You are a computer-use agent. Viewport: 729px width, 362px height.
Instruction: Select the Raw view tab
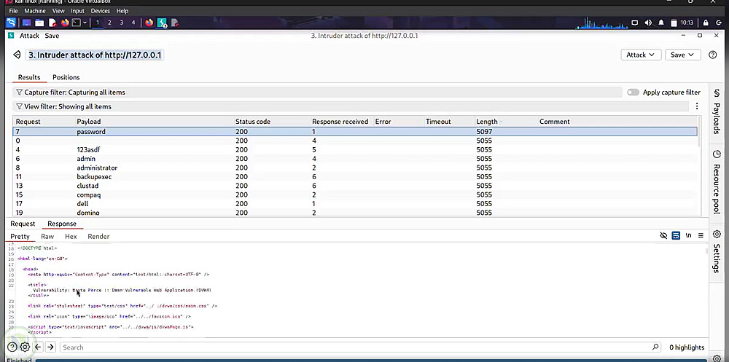click(x=47, y=236)
